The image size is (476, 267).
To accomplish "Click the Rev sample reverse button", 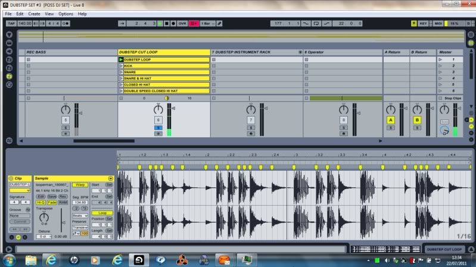I will coord(63,196).
